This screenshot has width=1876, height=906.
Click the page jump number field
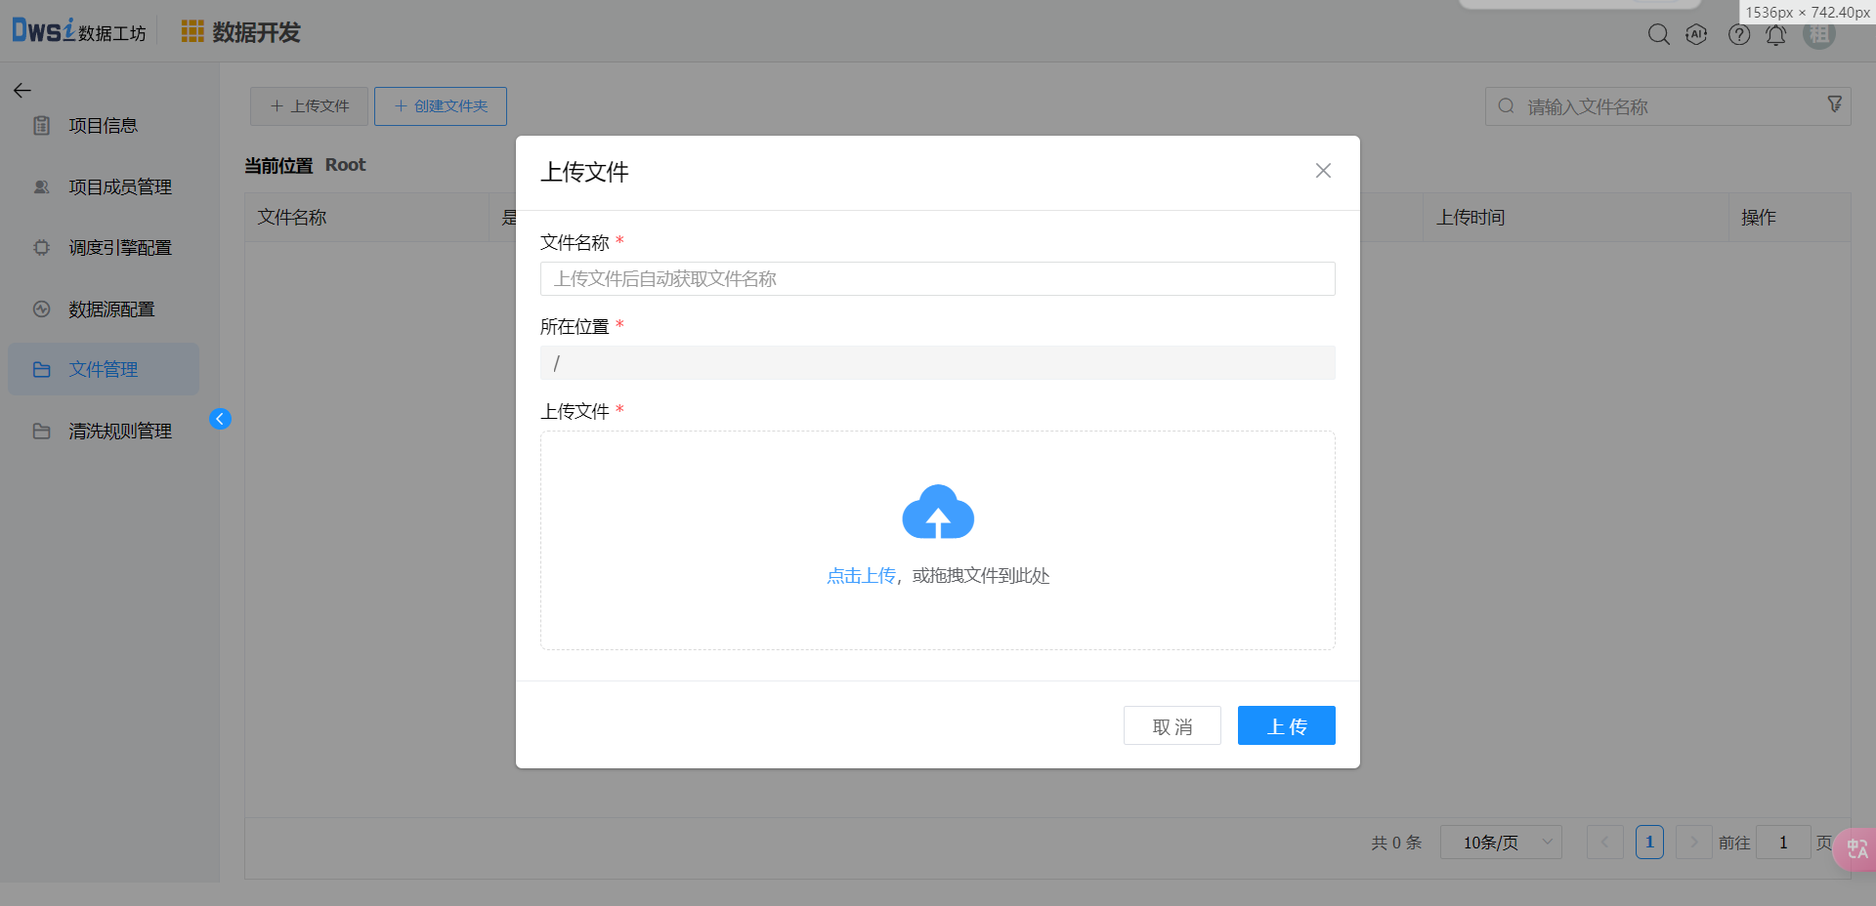tap(1782, 843)
